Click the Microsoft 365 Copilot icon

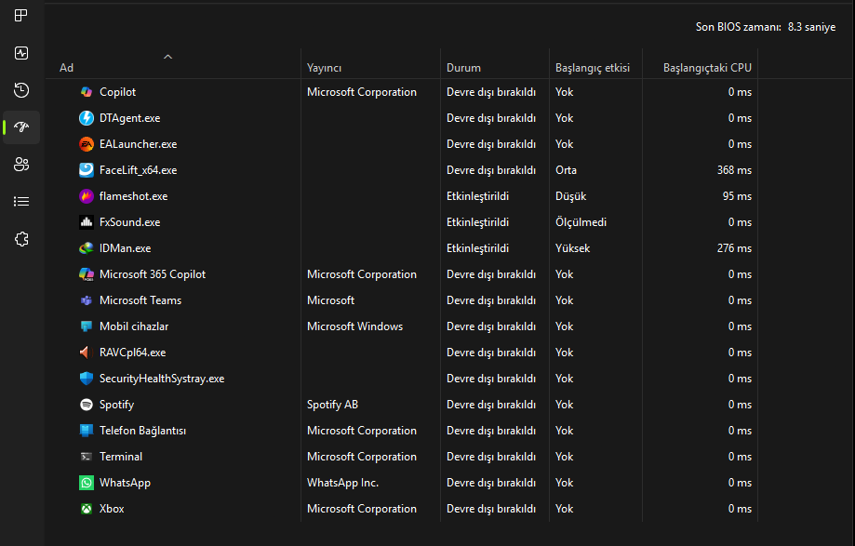click(87, 274)
